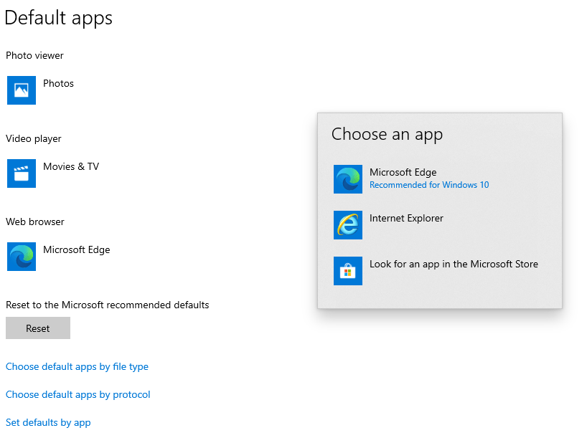Open Choose default apps by protocol
The height and width of the screenshot is (443, 587).
(78, 395)
